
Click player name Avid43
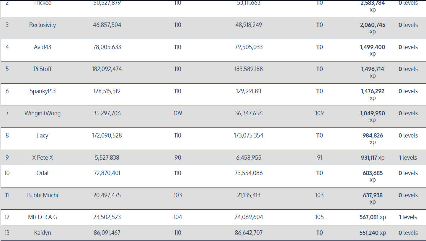point(43,47)
